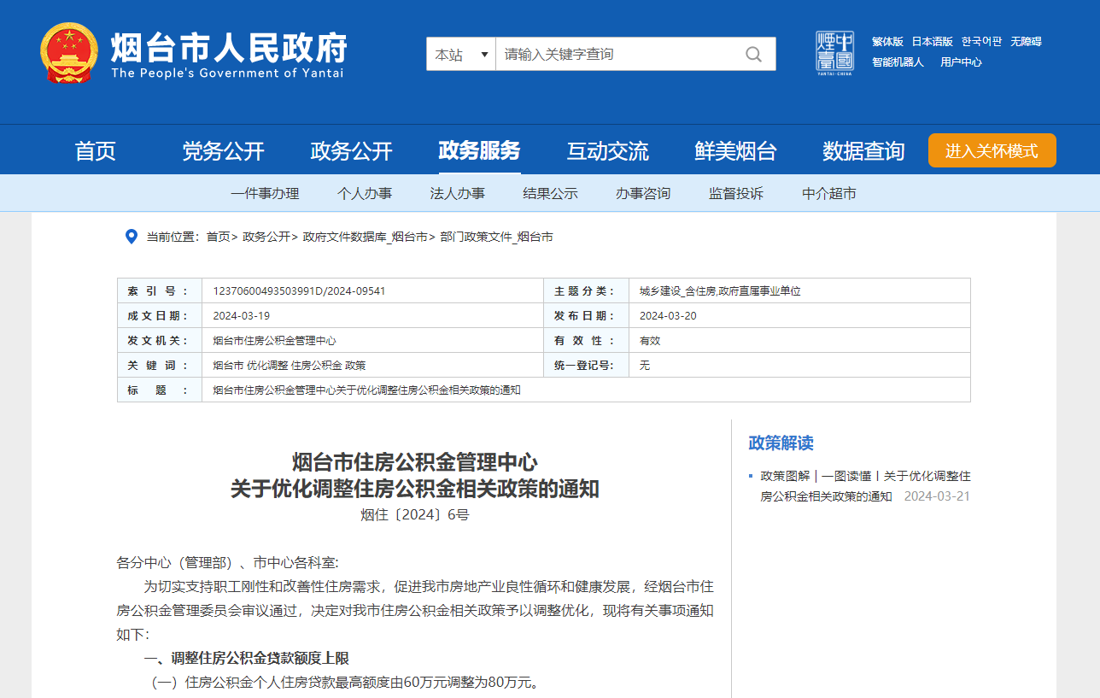Open the 监督投诉 submenu item
Viewport: 1100px width, 698px height.
coord(736,194)
